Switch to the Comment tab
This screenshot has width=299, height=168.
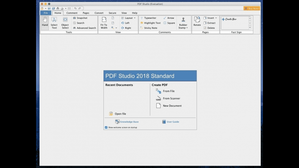tap(72, 13)
